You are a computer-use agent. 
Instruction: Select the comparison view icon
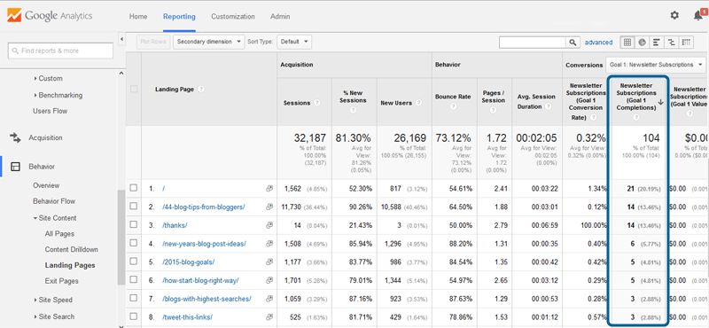pyautogui.click(x=671, y=42)
